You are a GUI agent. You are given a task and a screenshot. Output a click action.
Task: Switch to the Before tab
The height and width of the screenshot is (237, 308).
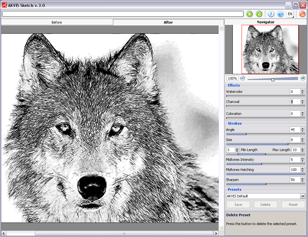57,22
